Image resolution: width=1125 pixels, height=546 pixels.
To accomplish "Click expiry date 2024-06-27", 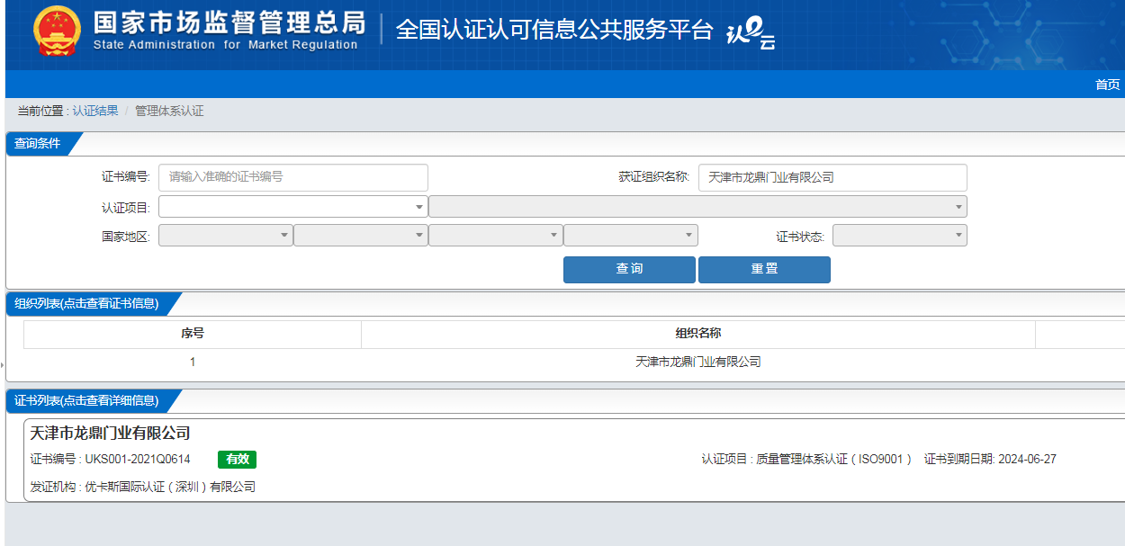I will (1027, 460).
